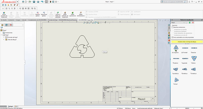Click Seleccionar globos tool
The width and height of the screenshot is (203, 109).
[x=44, y=14]
